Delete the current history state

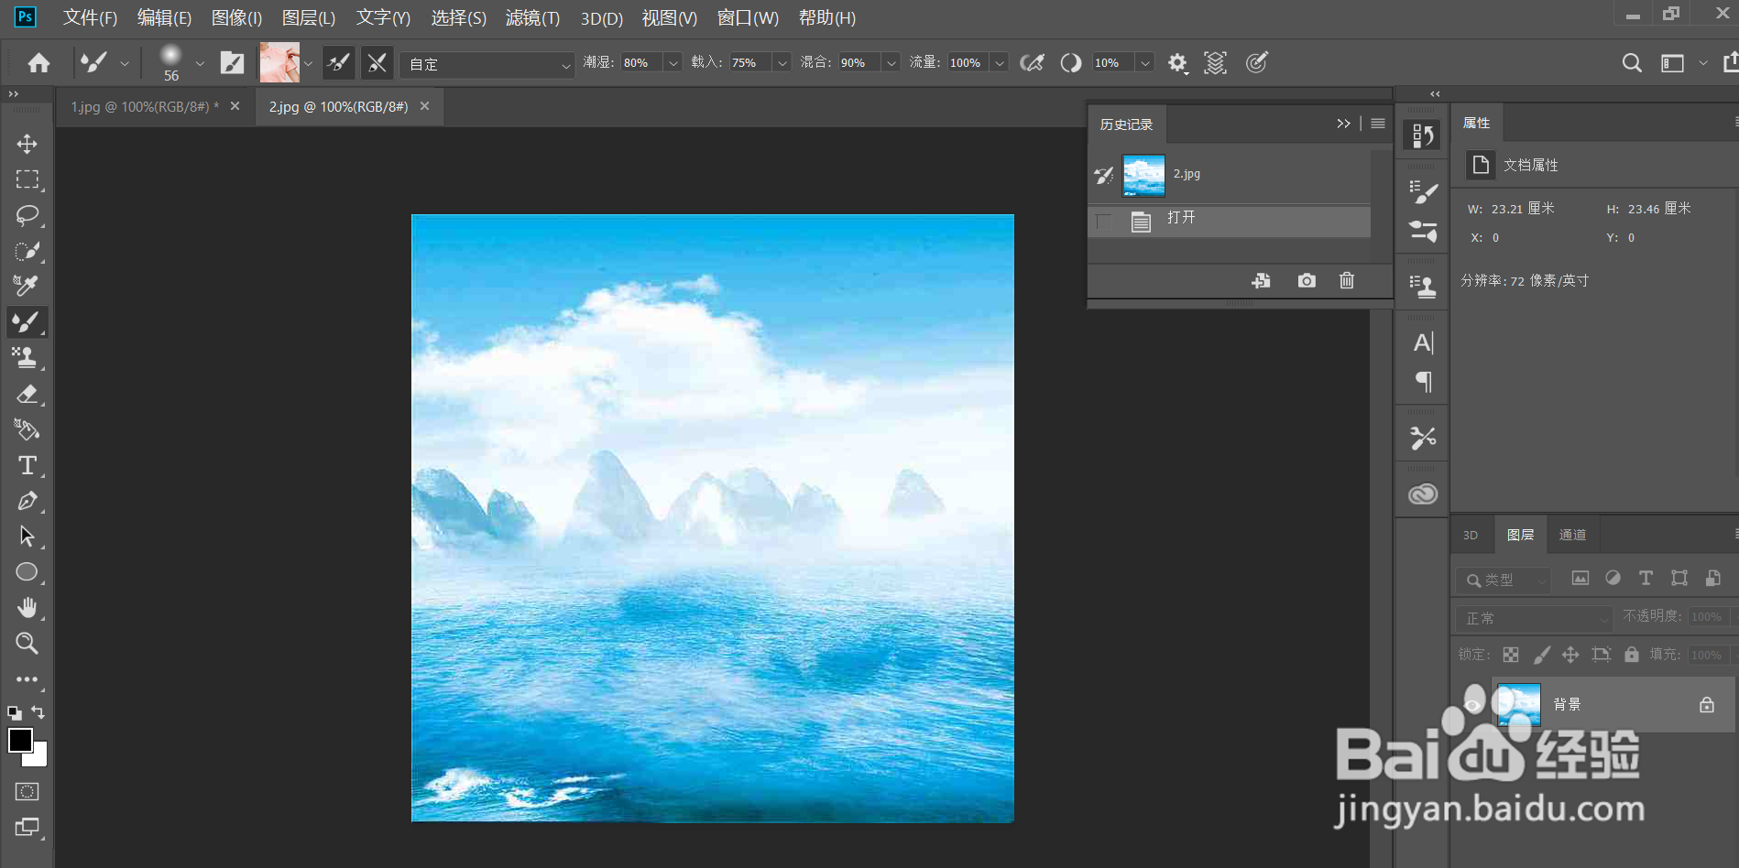[1346, 280]
